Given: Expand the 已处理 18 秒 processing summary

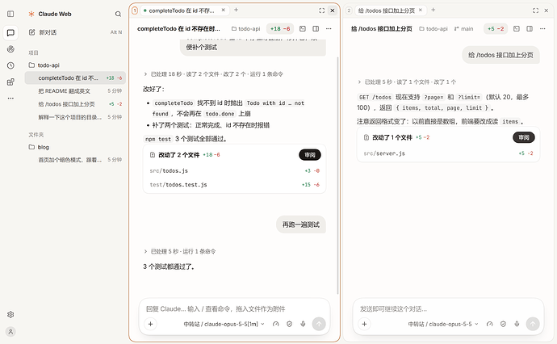Looking at the screenshot, I should tap(213, 74).
